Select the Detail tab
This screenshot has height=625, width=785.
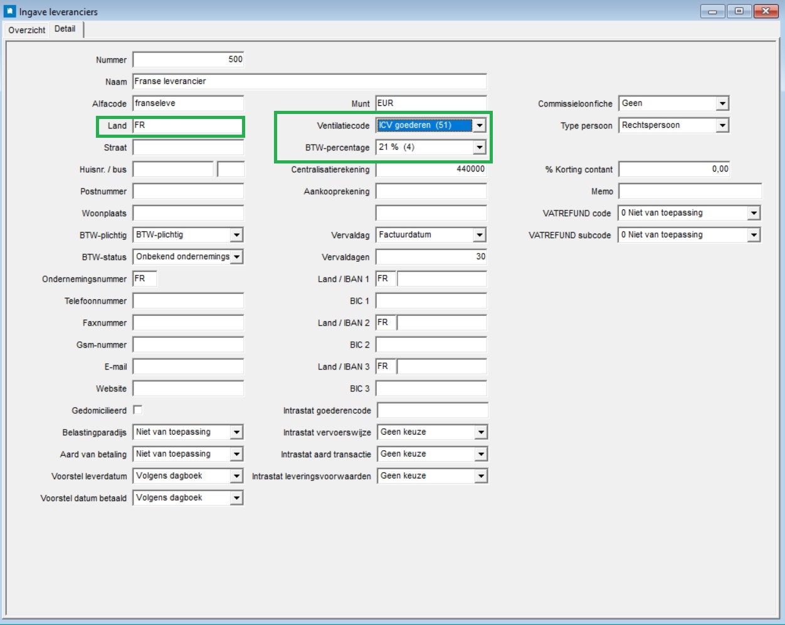pos(65,29)
